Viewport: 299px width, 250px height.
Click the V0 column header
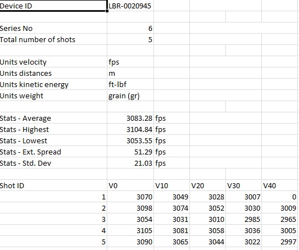[x=130, y=185]
